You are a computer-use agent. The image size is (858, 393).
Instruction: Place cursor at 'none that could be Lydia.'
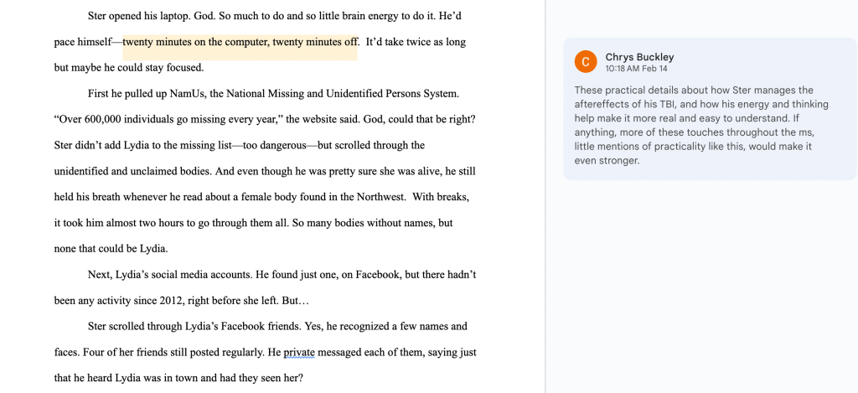111,248
